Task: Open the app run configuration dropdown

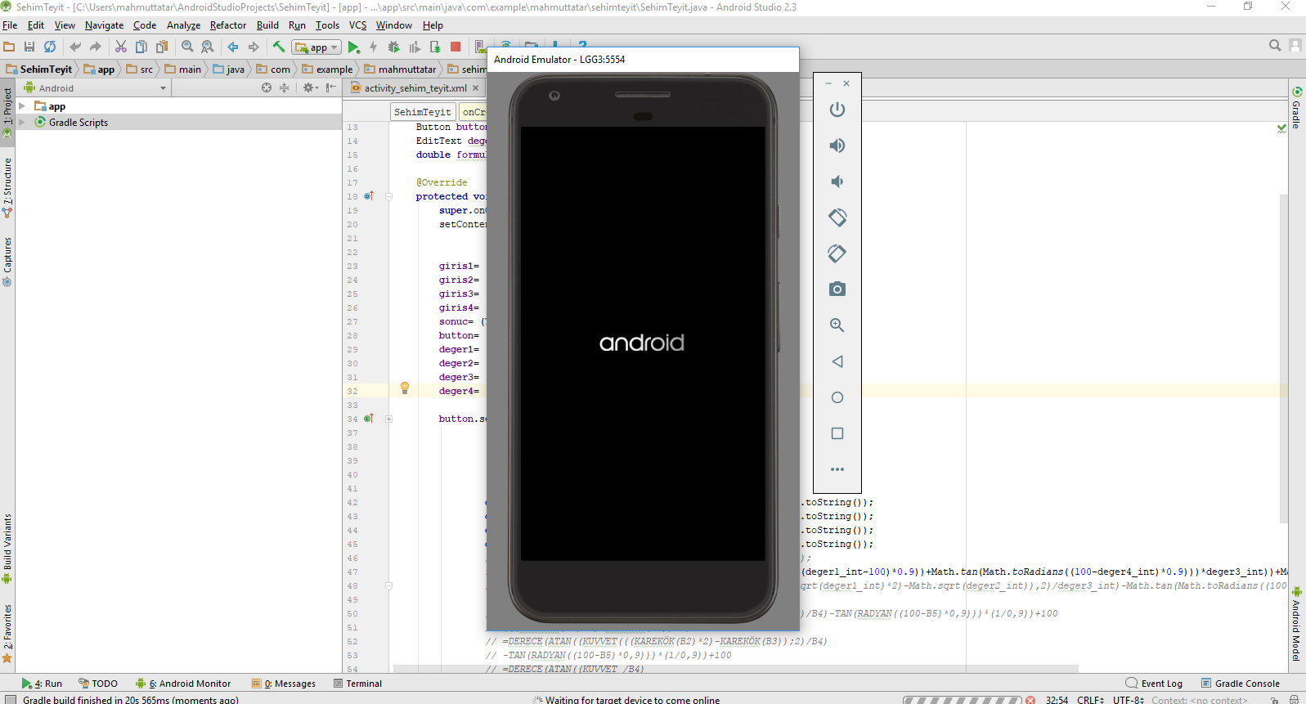Action: point(316,47)
